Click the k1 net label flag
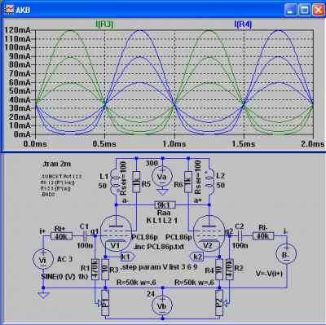Screen dimensions: 326x325 coord(128,257)
